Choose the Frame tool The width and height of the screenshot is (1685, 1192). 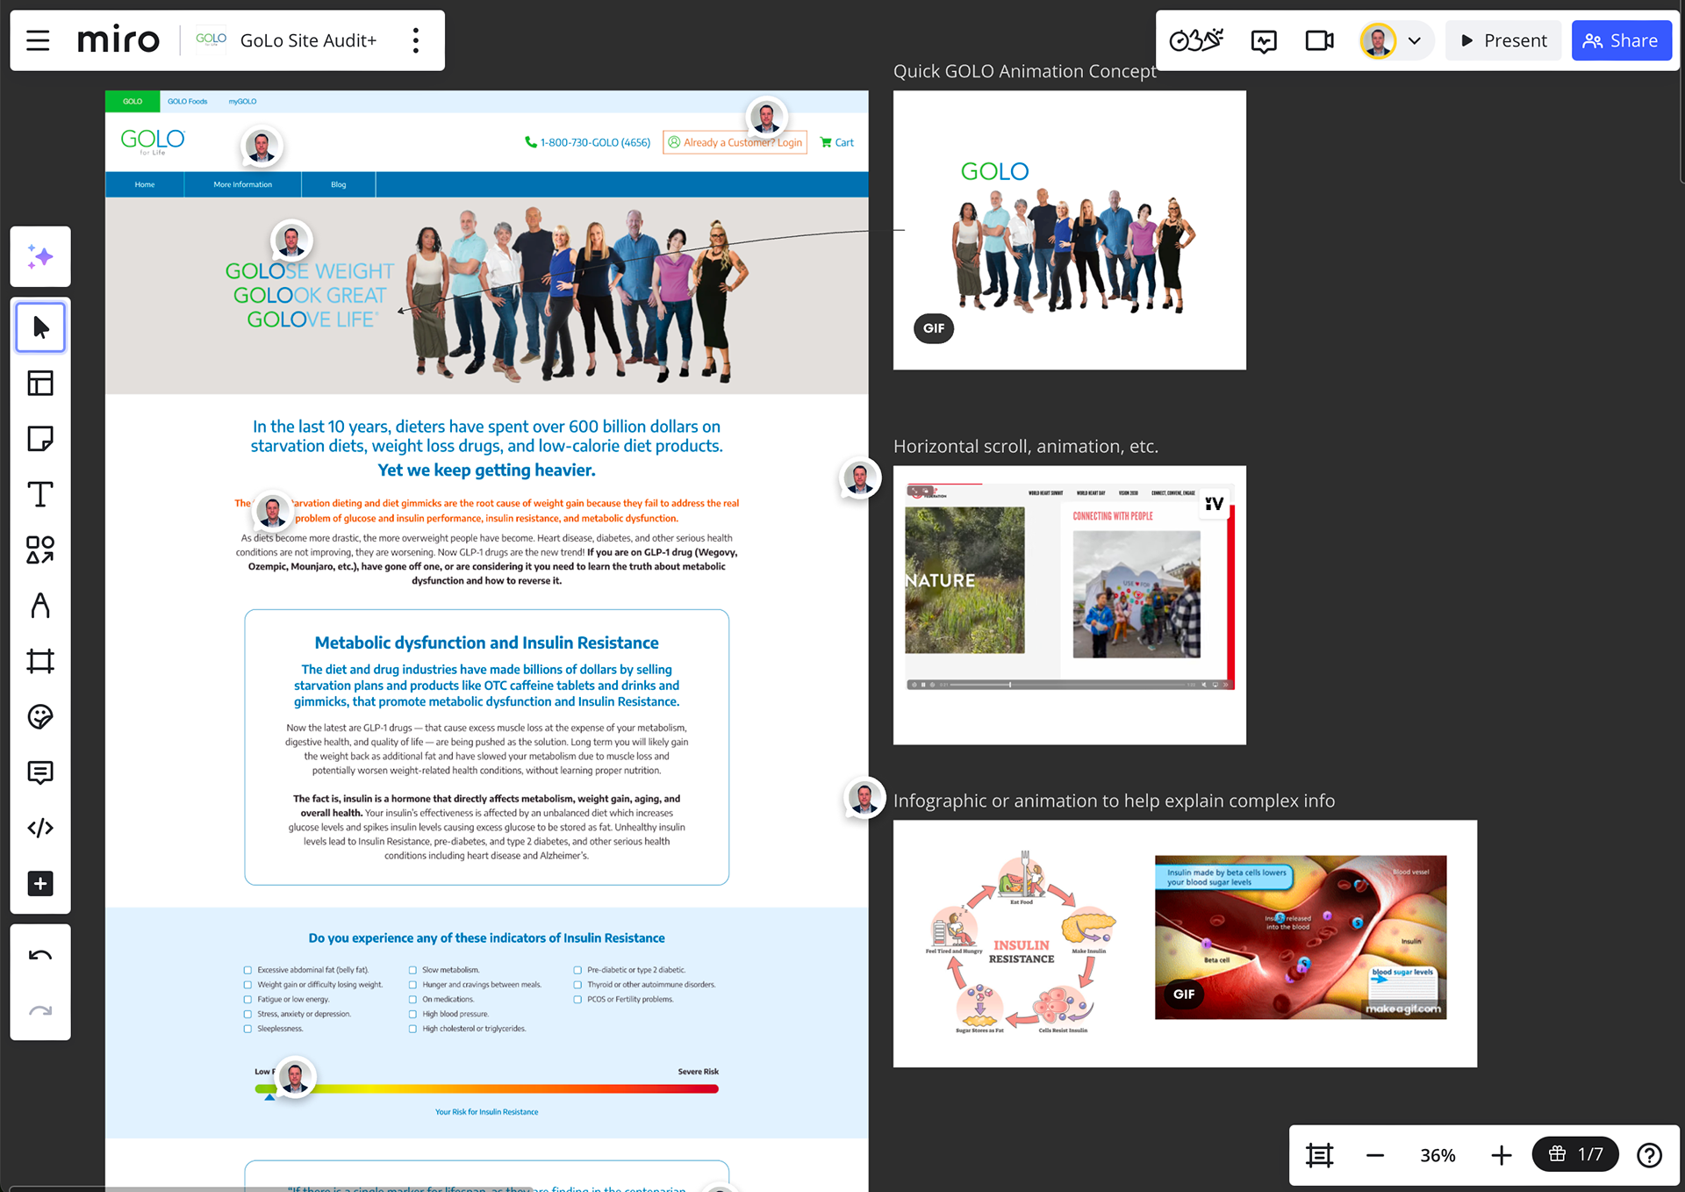[x=40, y=661]
